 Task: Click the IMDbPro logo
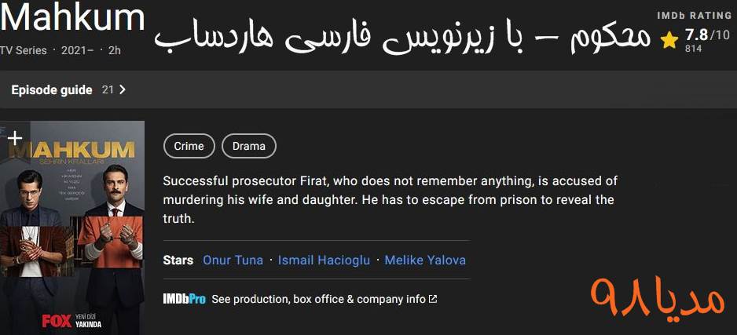[x=184, y=299]
